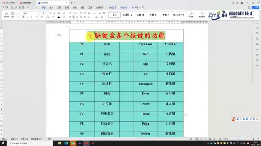
Task: Click the selection-pane cursor icon in right sidebar
Action: (x=257, y=33)
